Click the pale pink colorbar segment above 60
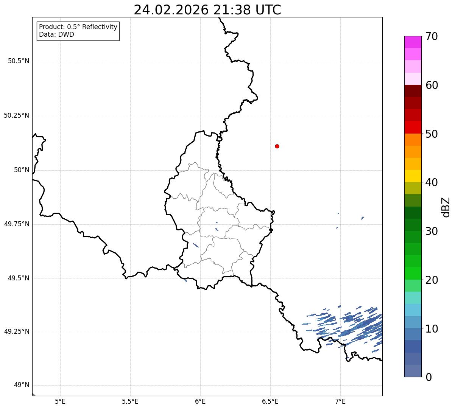This screenshot has width=455, height=409. [x=413, y=79]
